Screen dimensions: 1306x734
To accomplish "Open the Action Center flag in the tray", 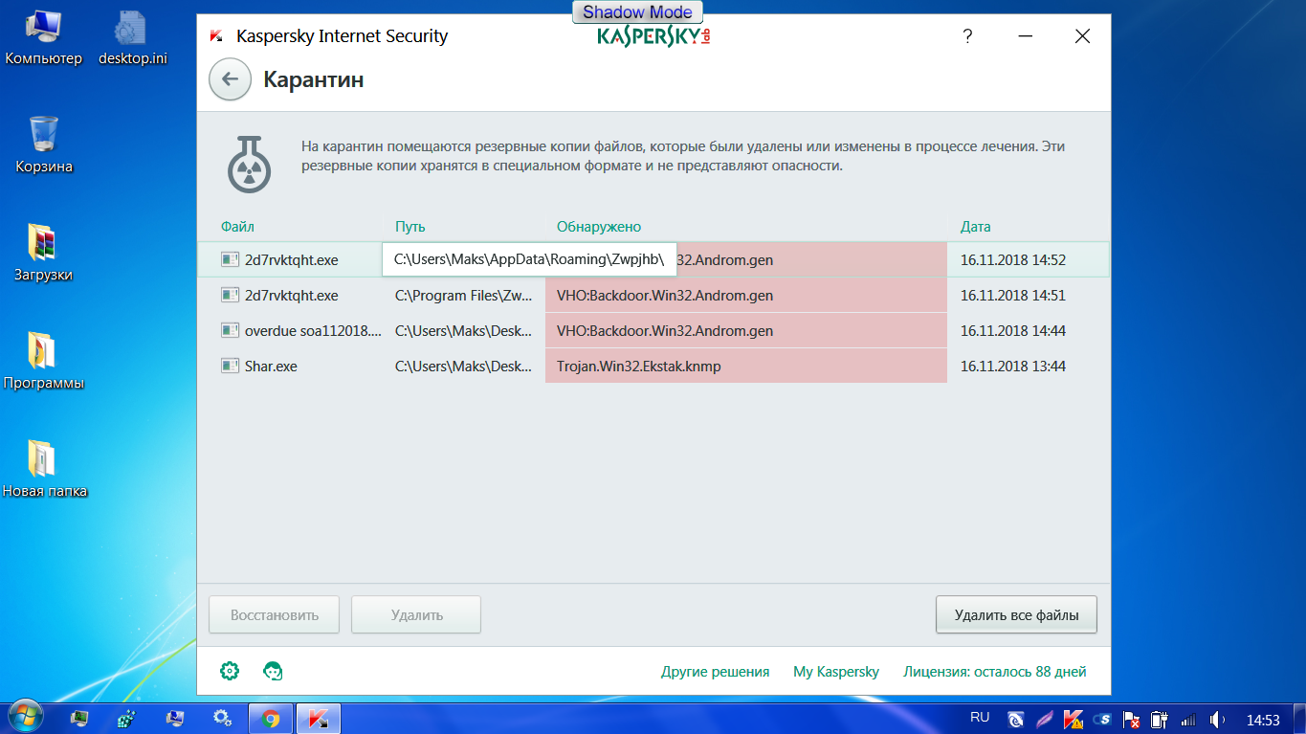I will [x=1132, y=719].
